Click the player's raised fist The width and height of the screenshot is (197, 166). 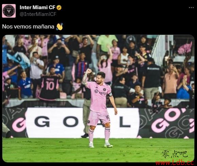click(x=89, y=71)
